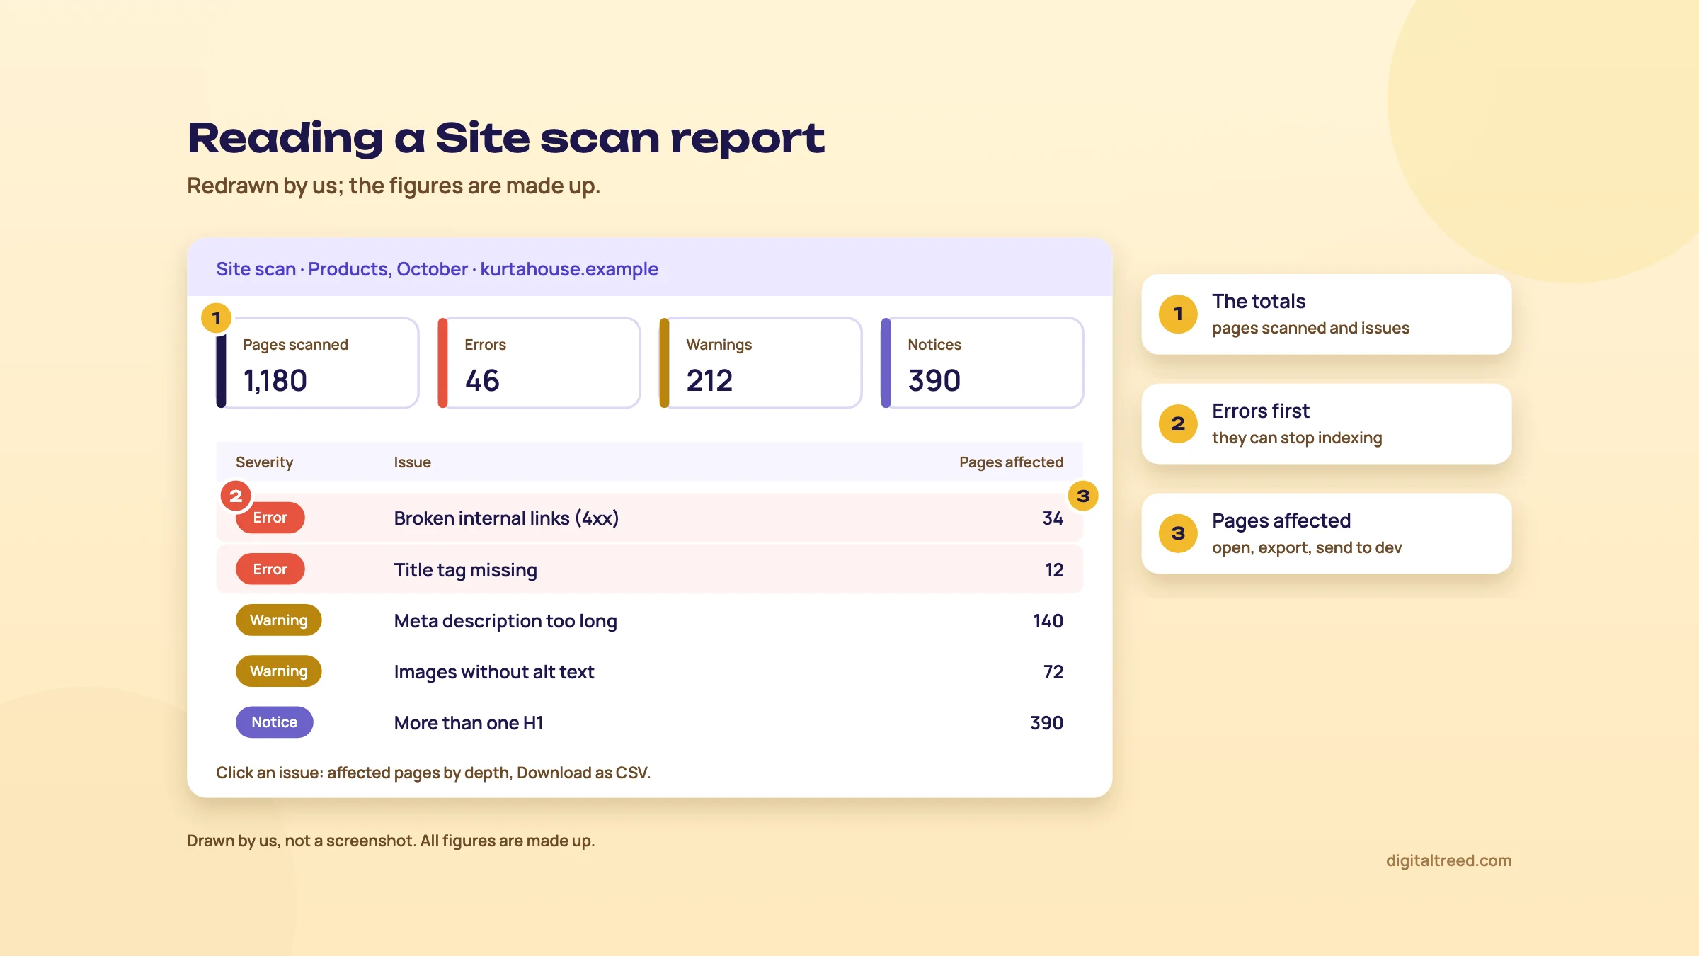Open the Pages scanned 1,180 card
1699x956 pixels.
pyautogui.click(x=317, y=363)
